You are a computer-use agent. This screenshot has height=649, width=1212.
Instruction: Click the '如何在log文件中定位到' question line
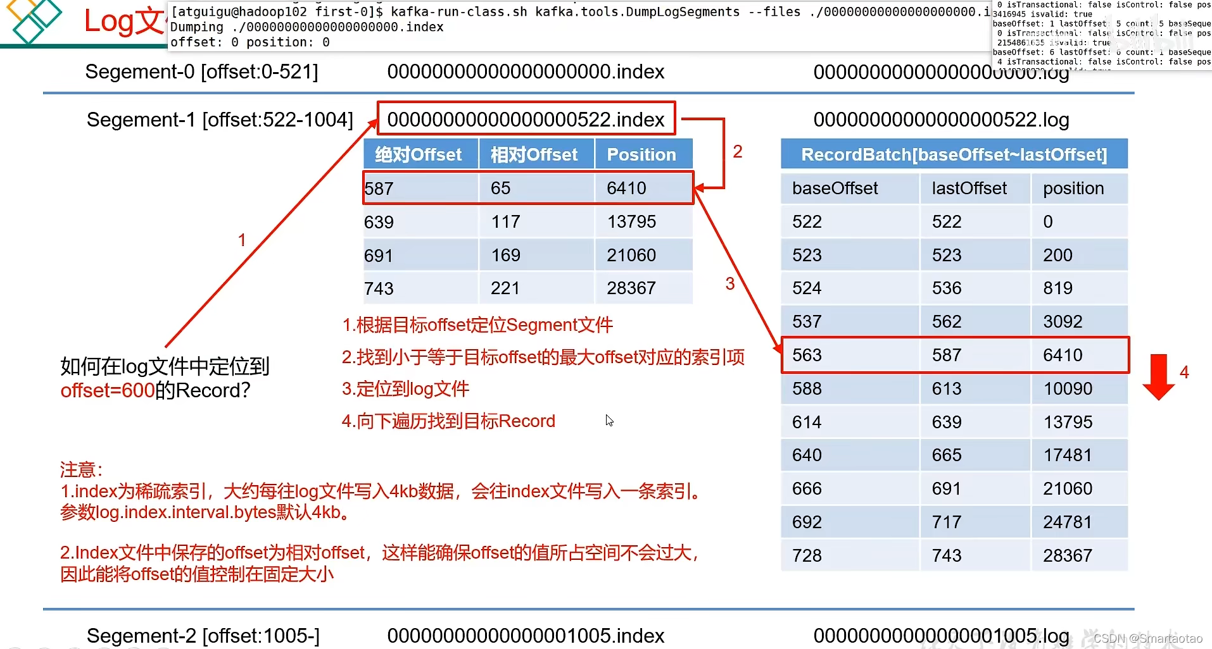165,366
